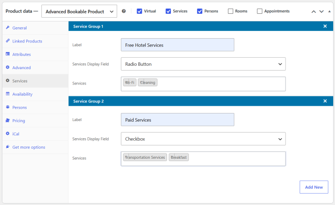
Task: Click the Breakfast service tag
Action: [178, 157]
